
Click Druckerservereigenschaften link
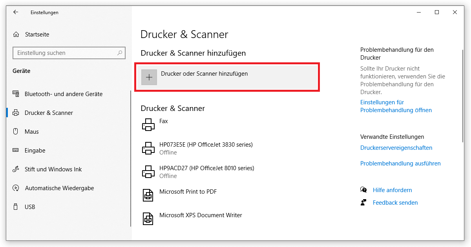click(396, 147)
